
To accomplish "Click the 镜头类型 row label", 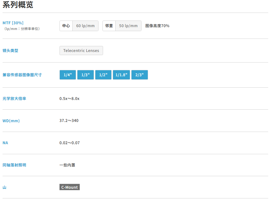I will pyautogui.click(x=11, y=51).
